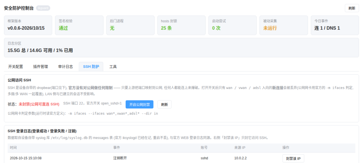Click source IP 10.0.2.2 cell
The width and height of the screenshot is (363, 163).
(241, 158)
